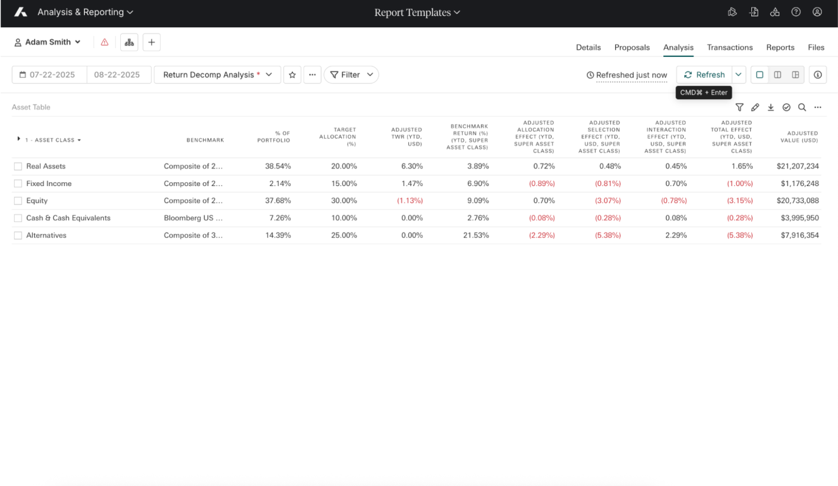Click the red warning alert icon
Image resolution: width=838 pixels, height=486 pixels.
(104, 42)
